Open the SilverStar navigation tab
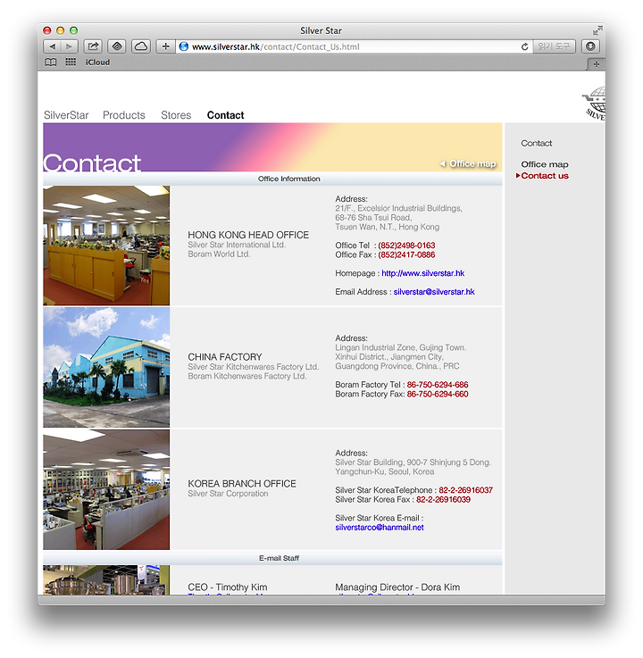The width and height of the screenshot is (643, 658). (x=66, y=115)
